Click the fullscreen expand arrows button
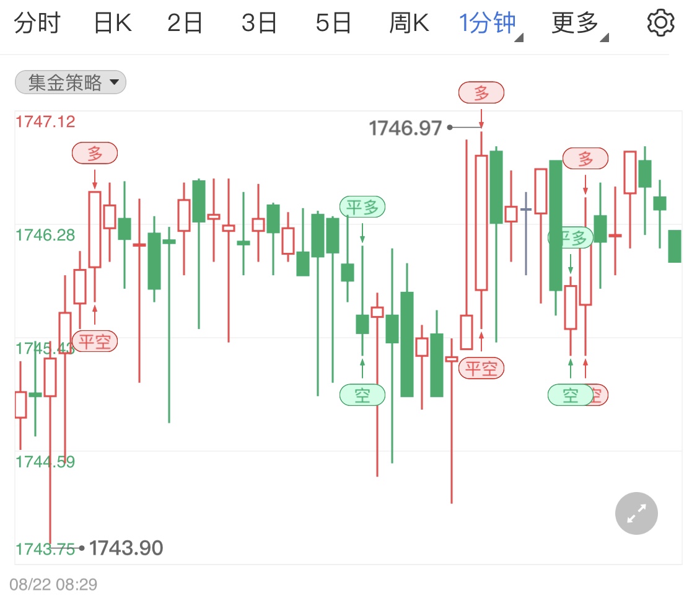The height and width of the screenshot is (598, 697). (x=636, y=513)
